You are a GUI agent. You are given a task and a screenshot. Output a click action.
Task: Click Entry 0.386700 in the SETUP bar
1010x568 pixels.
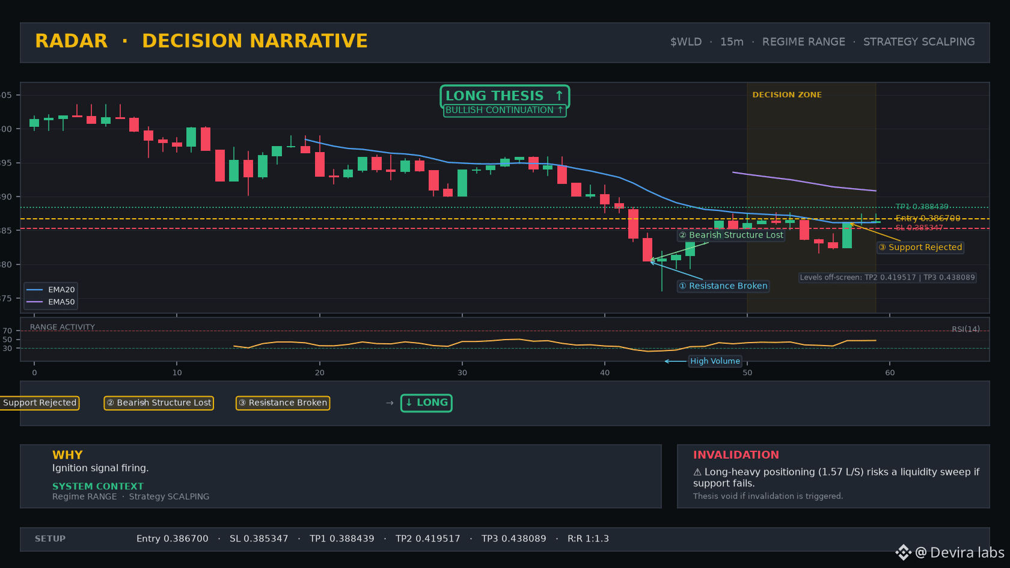pyautogui.click(x=173, y=539)
